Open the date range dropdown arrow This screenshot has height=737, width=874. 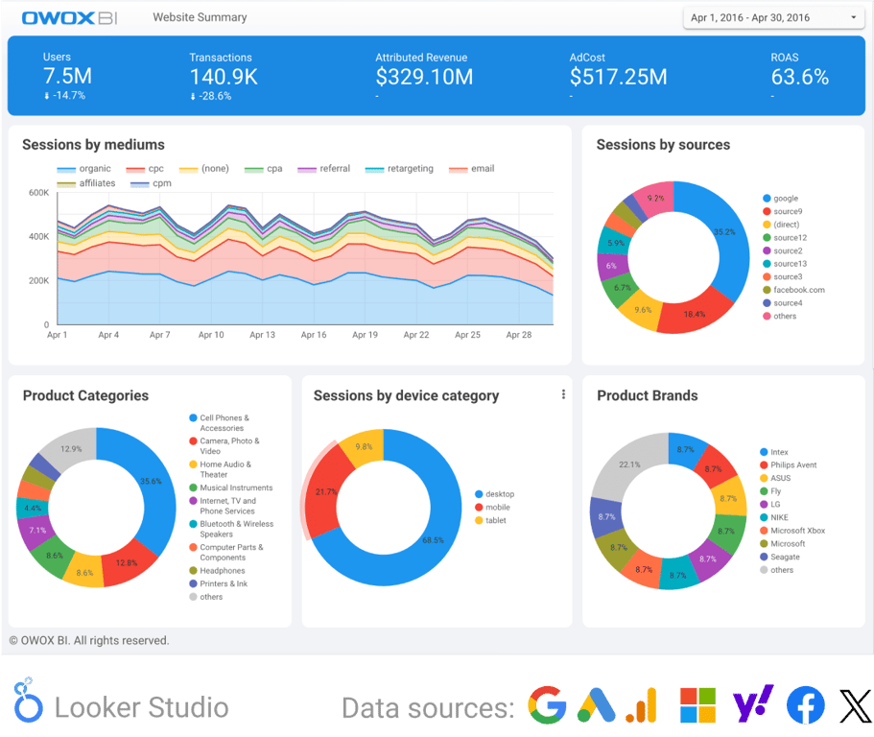coord(854,18)
